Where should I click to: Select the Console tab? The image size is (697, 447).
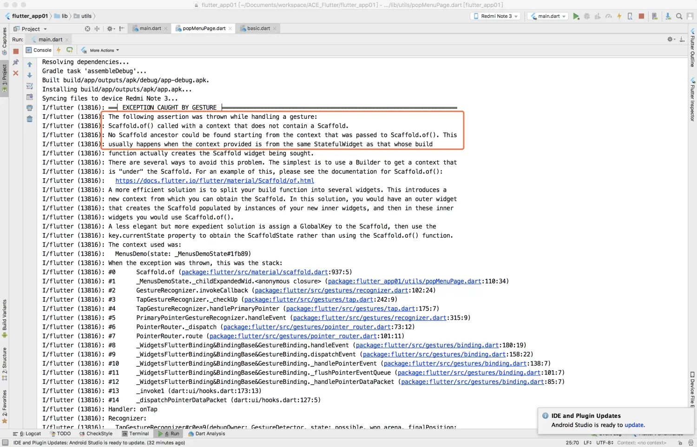click(x=39, y=50)
